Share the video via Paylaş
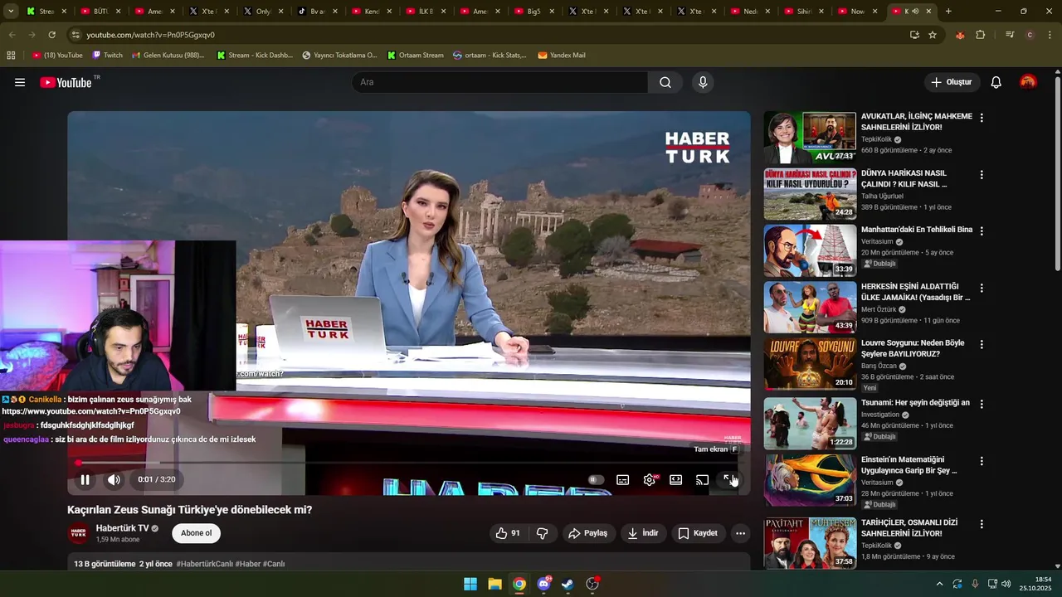 pyautogui.click(x=587, y=533)
